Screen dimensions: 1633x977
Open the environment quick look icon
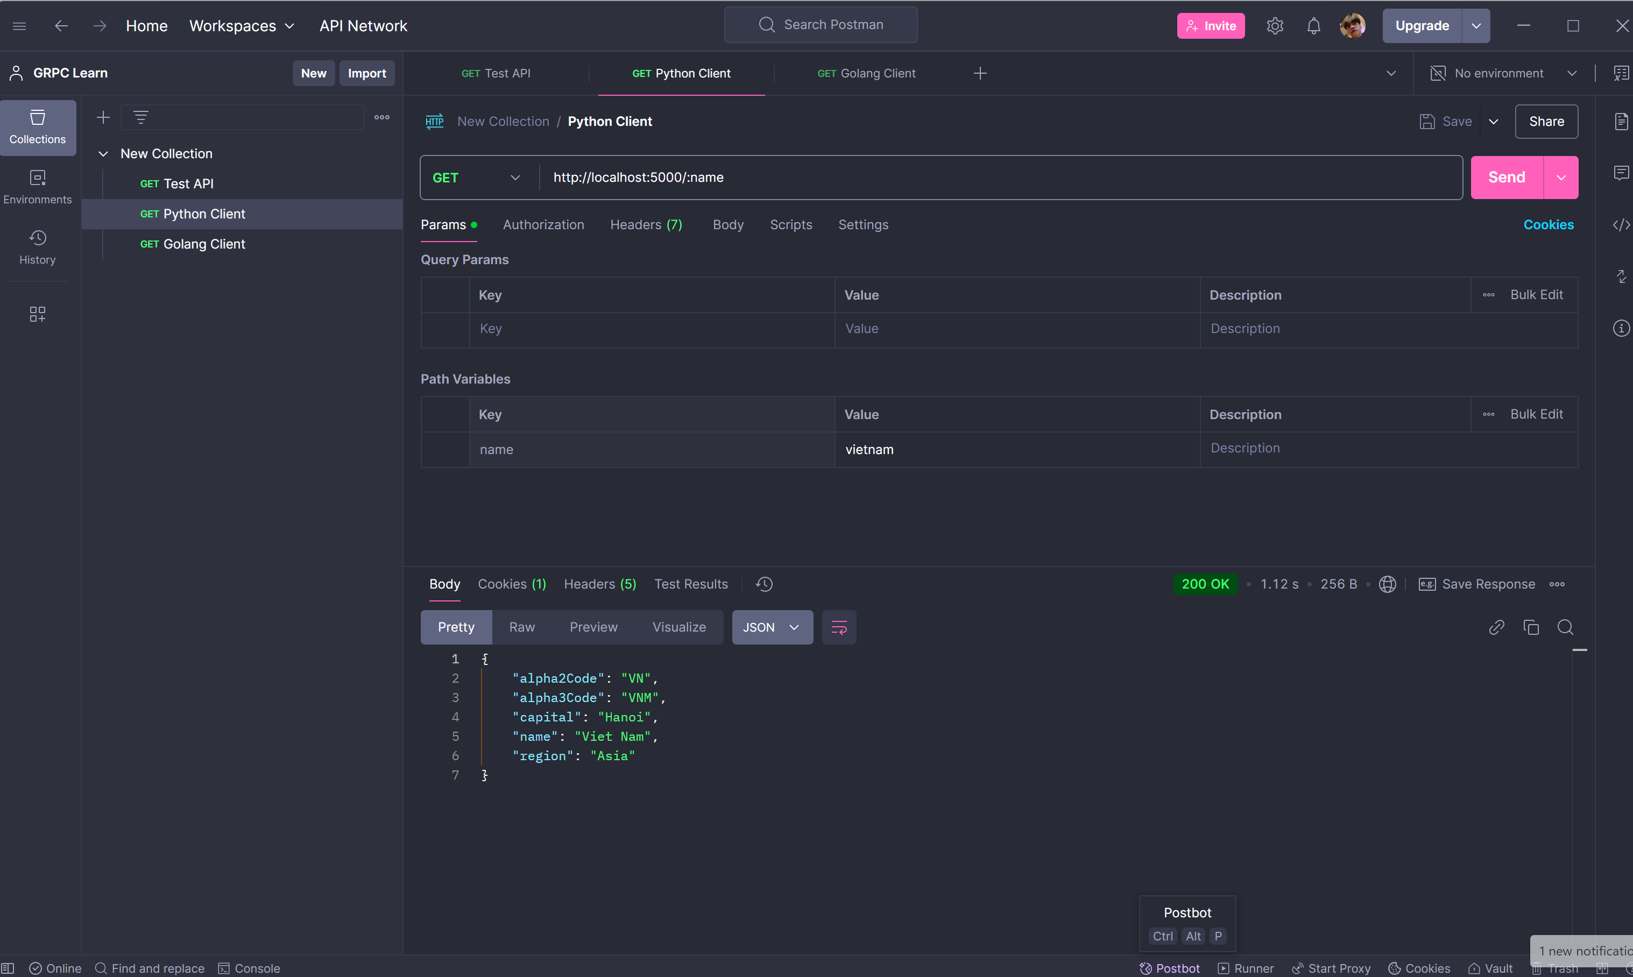pos(1621,73)
